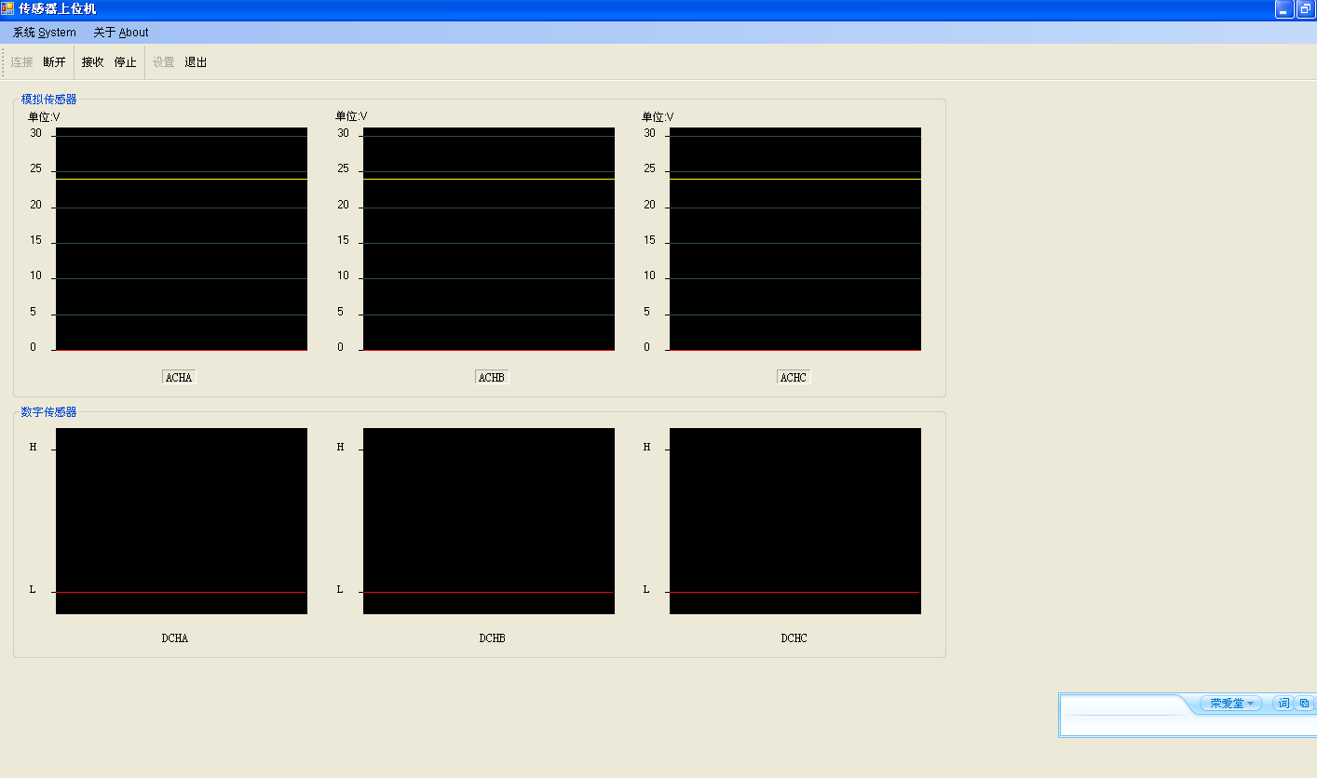
Task: Open the 系统 System menu
Action: 45,33
